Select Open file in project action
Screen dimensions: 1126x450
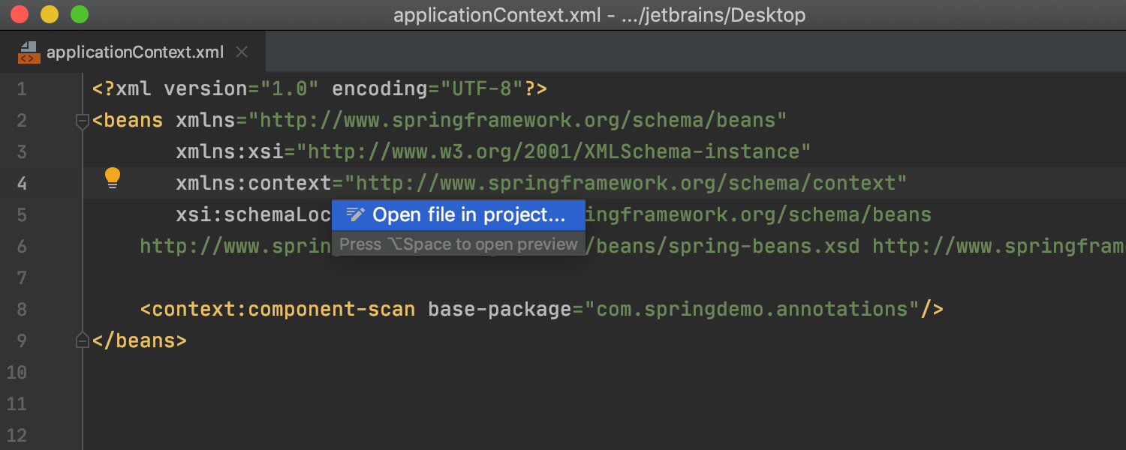(x=458, y=215)
